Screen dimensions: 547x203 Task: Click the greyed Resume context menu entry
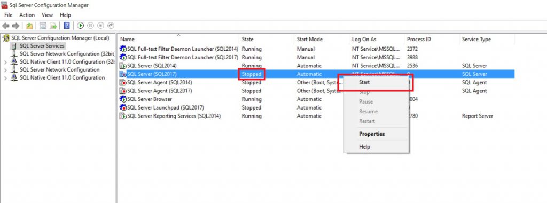[377, 112]
